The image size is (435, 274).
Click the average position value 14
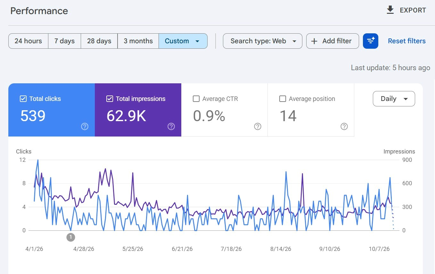pos(288,116)
